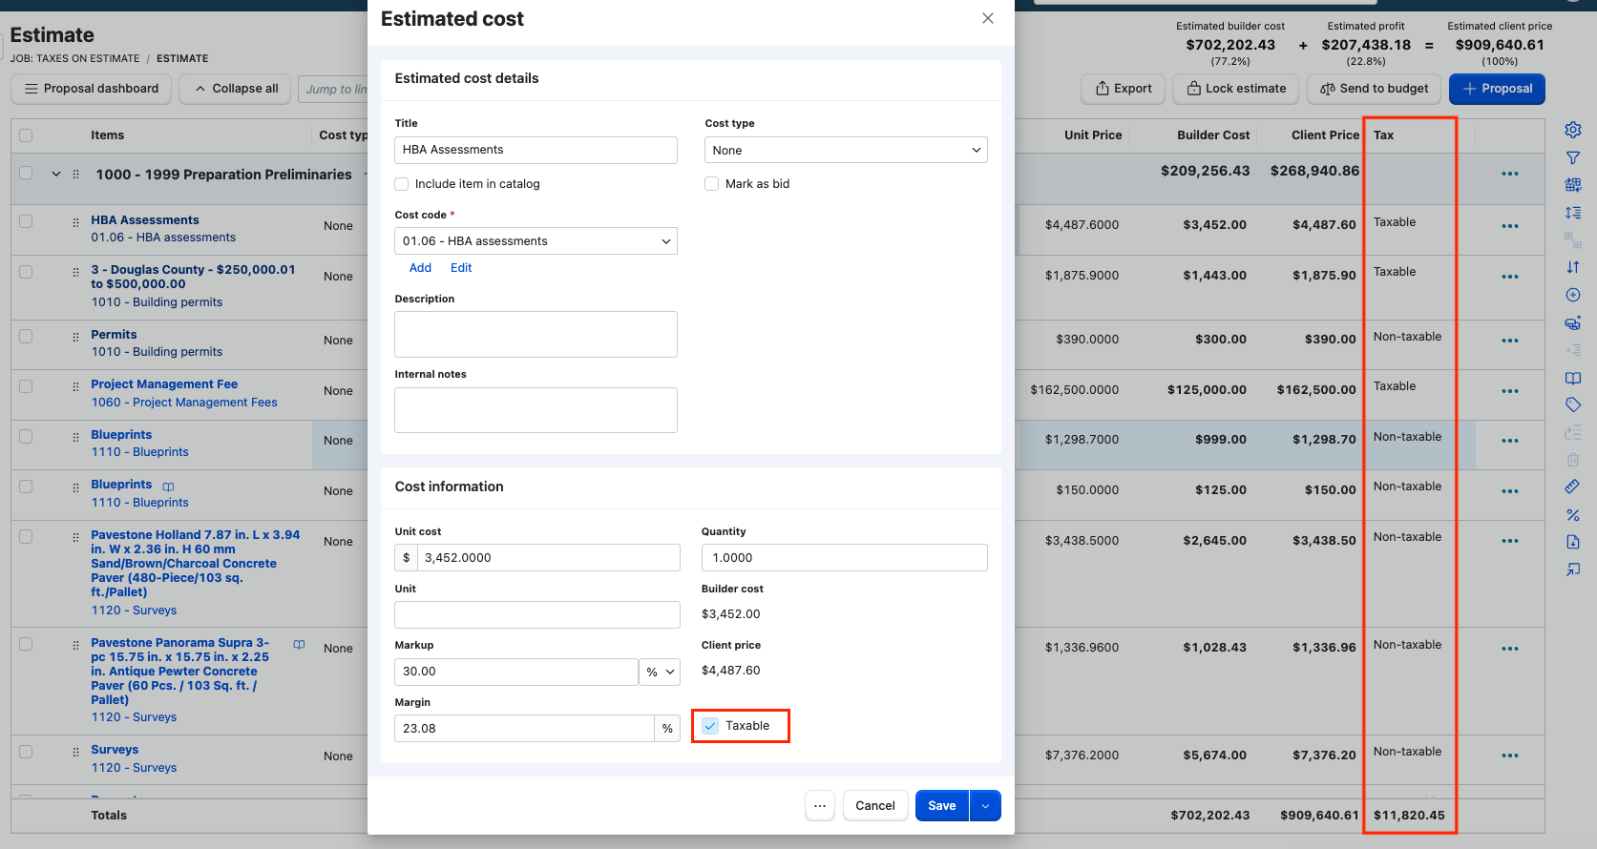
Task: Click the percent icon in sidebar
Action: [1573, 515]
